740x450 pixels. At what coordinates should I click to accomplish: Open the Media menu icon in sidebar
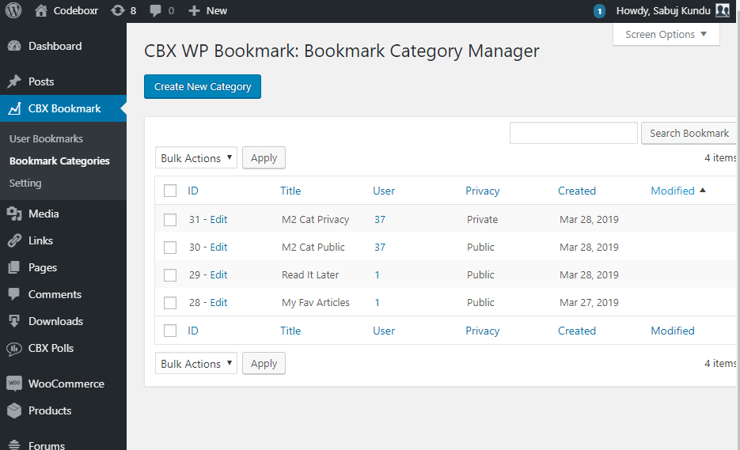(14, 214)
